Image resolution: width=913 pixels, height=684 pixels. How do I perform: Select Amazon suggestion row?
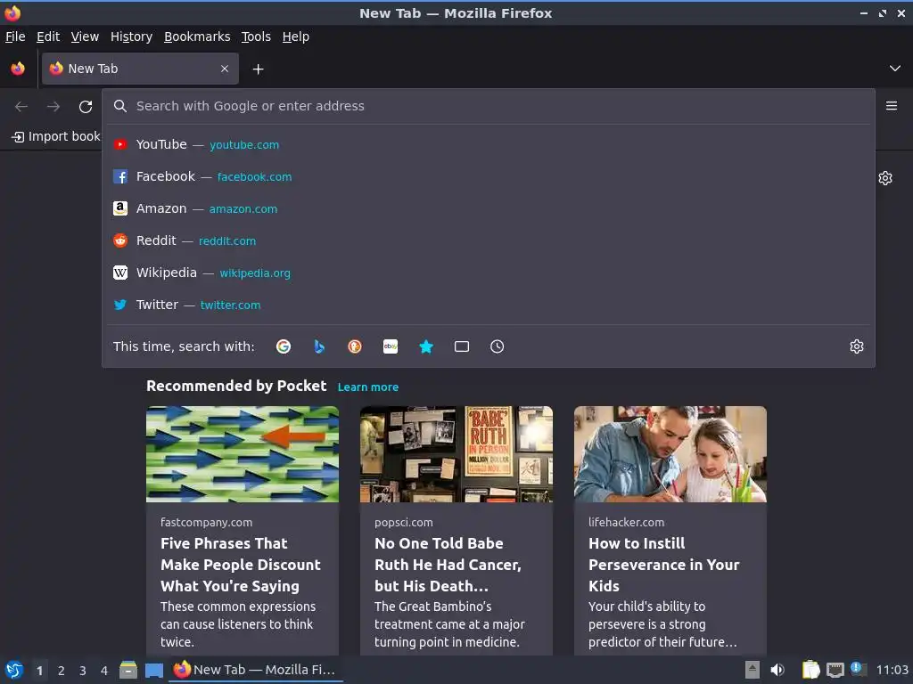pyautogui.click(x=489, y=208)
